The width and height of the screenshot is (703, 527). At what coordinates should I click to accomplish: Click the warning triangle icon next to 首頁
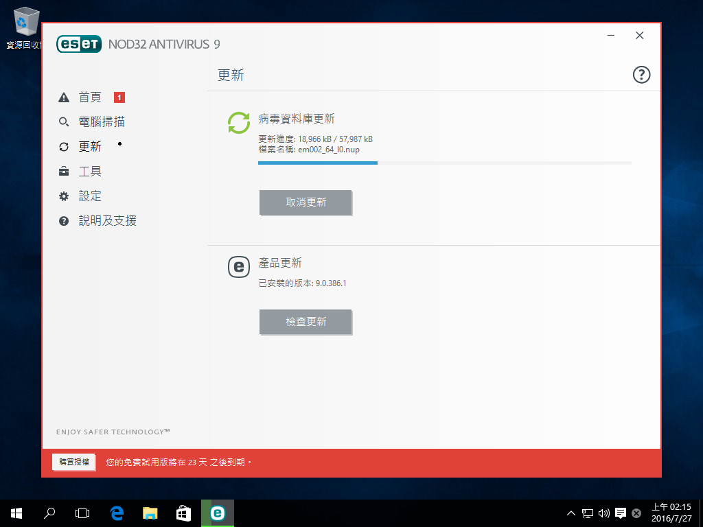[x=64, y=97]
